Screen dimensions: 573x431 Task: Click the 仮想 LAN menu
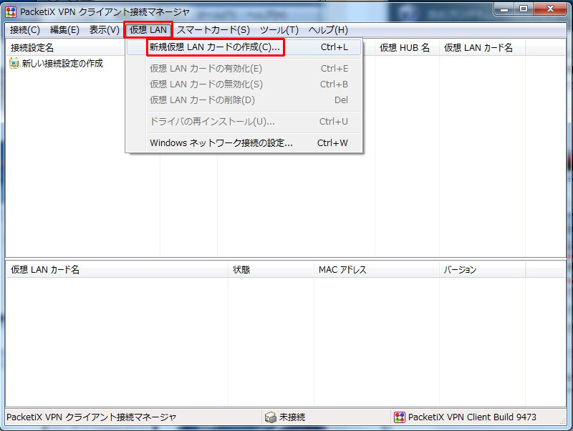point(148,30)
